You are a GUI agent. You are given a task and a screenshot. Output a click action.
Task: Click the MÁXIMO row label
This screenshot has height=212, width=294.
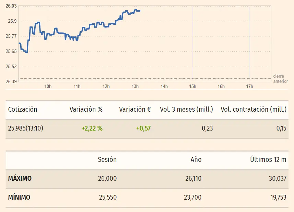coord(20,179)
